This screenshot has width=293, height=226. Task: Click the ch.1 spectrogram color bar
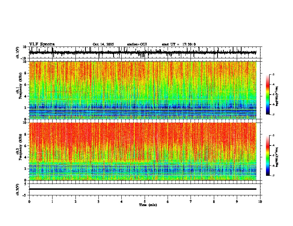pos(267,95)
